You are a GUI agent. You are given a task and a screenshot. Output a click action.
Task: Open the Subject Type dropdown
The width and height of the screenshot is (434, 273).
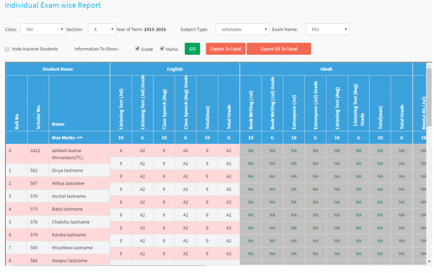[242, 29]
